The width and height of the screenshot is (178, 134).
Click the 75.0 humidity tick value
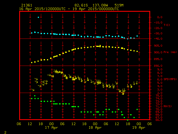point(159,96)
